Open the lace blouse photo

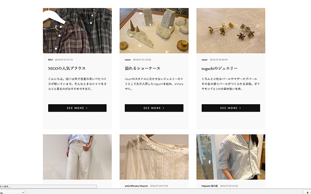point(154,157)
